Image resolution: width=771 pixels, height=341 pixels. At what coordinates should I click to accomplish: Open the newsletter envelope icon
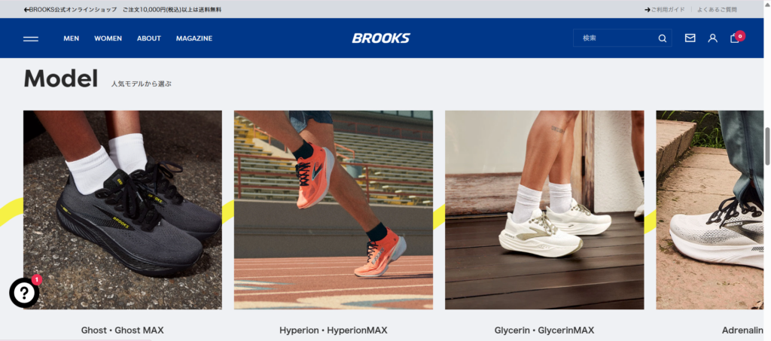tap(690, 38)
